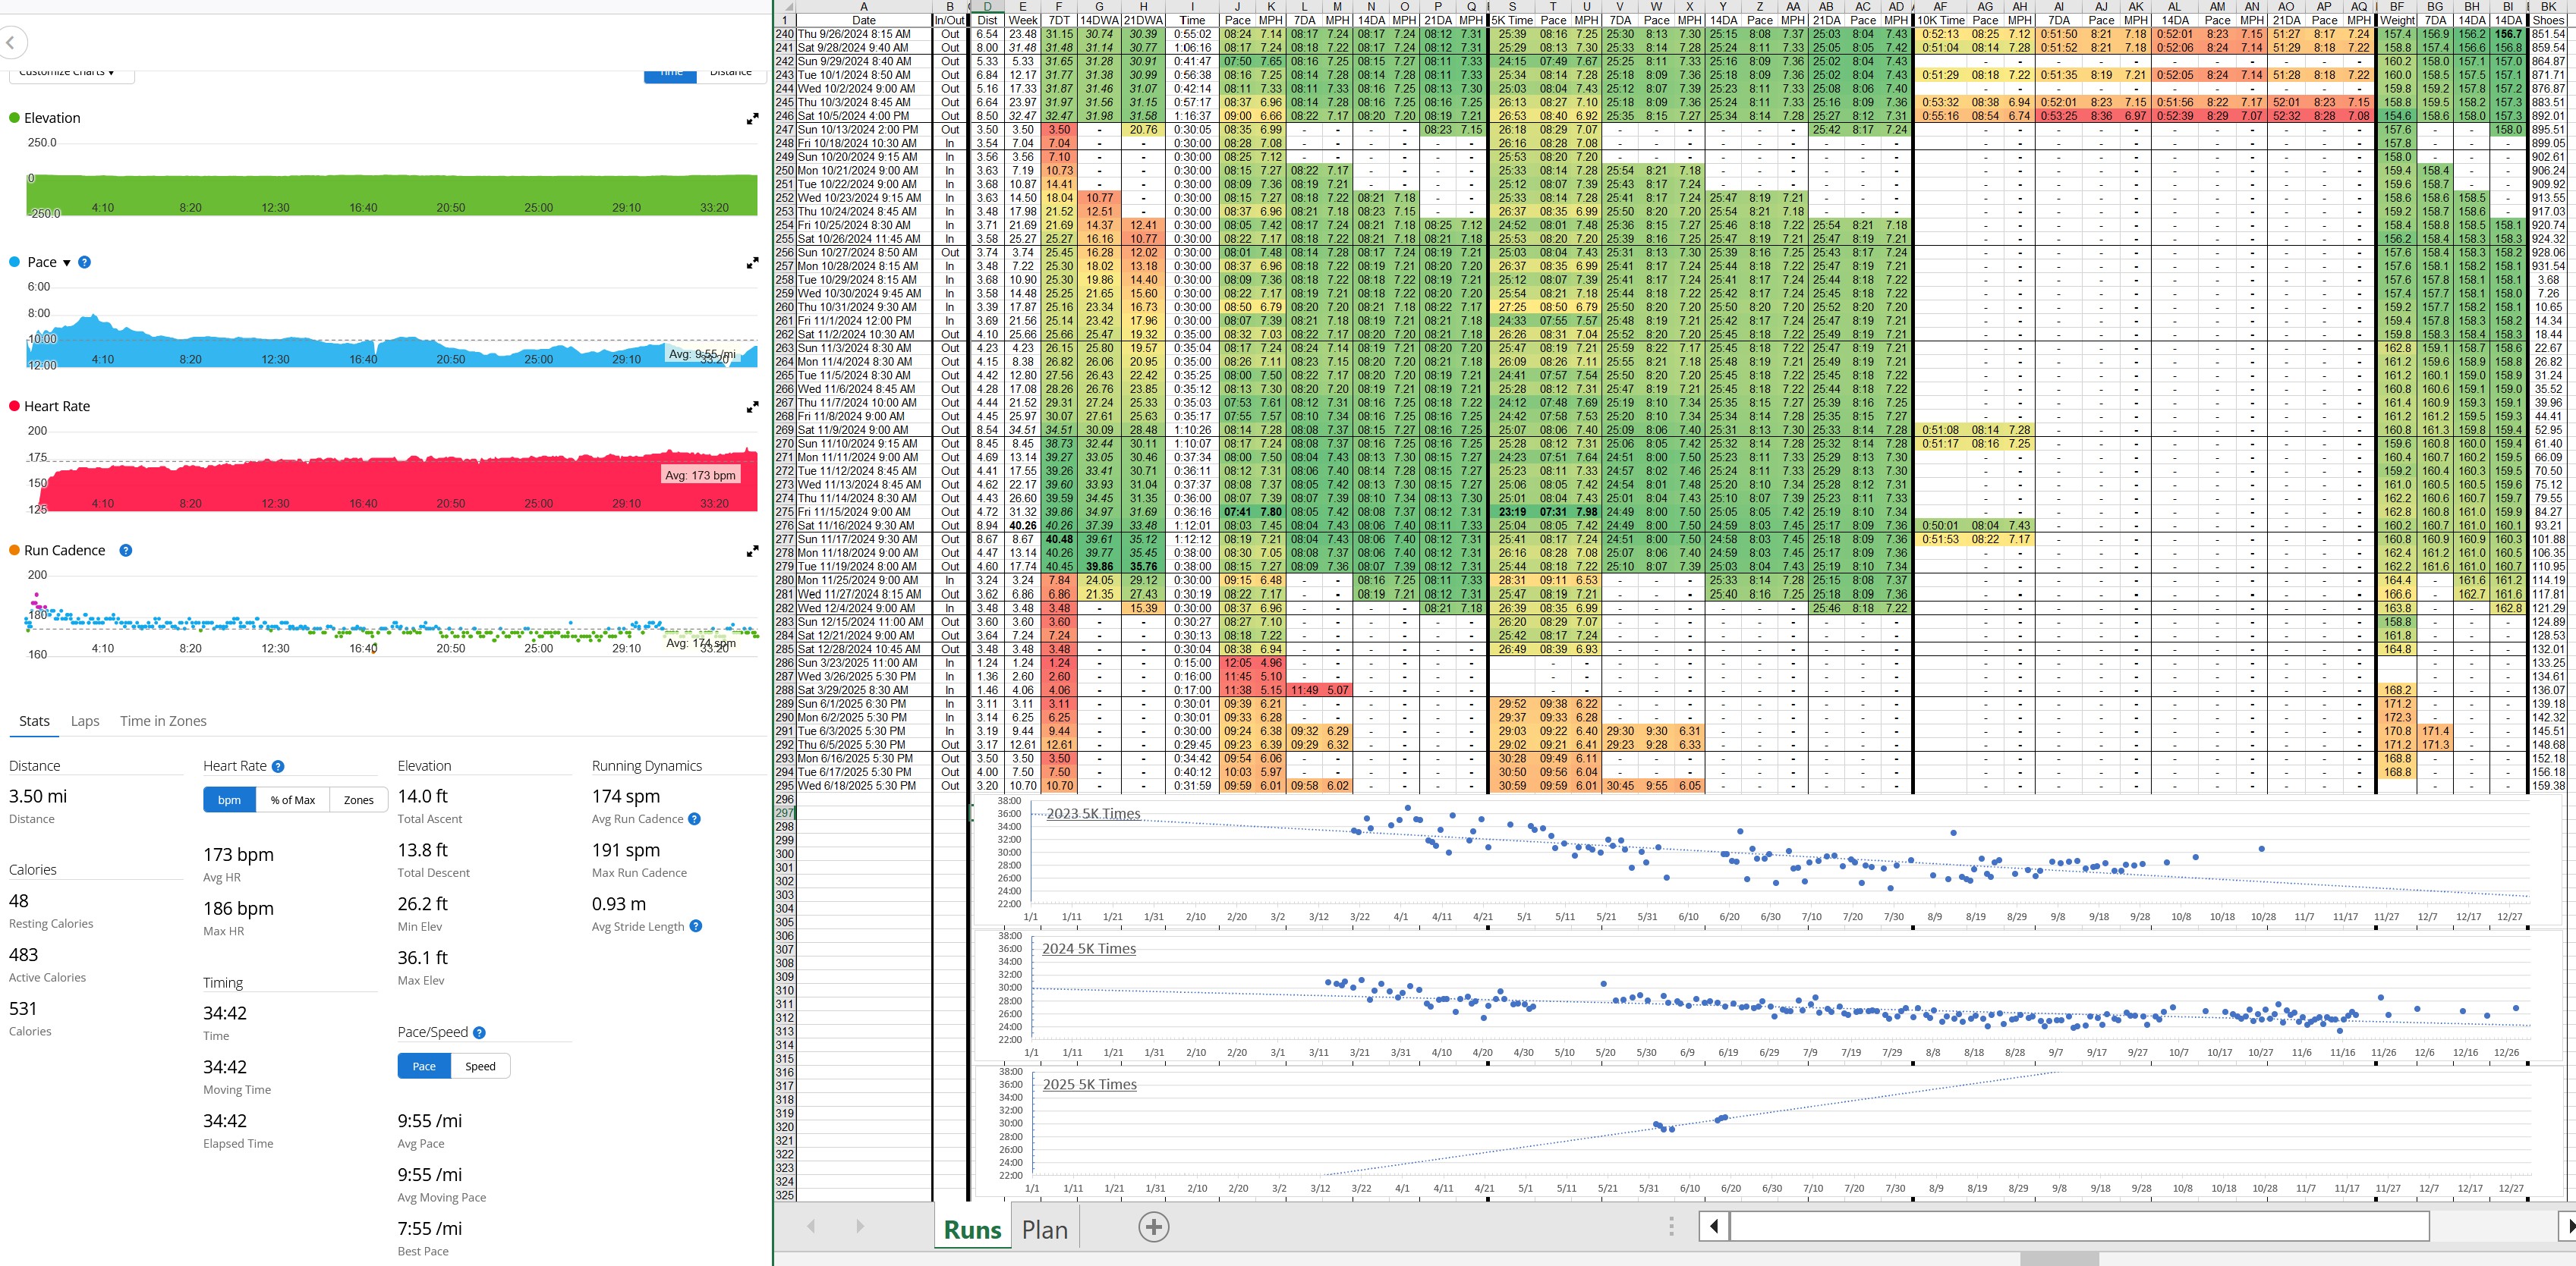2576x1266 pixels.
Task: Add a new sheet with the plus button
Action: click(x=1153, y=1227)
